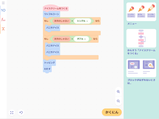Select the トッピング block
The image size is (159, 119).
pyautogui.click(x=49, y=63)
